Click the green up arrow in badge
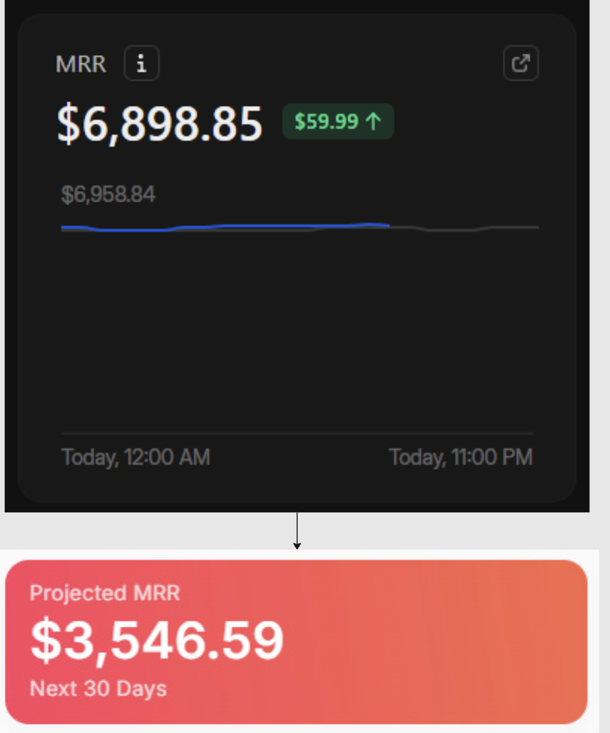This screenshot has height=733, width=610. click(373, 122)
